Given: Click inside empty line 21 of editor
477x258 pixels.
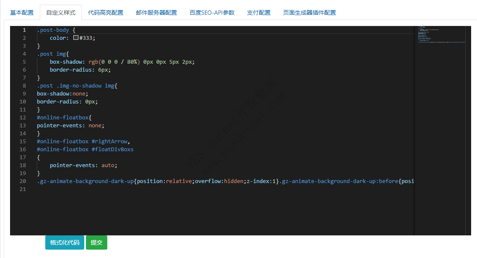Looking at the screenshot, I should coord(226,189).
